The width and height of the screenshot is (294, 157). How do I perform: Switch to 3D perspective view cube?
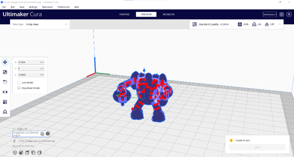tap(15, 152)
